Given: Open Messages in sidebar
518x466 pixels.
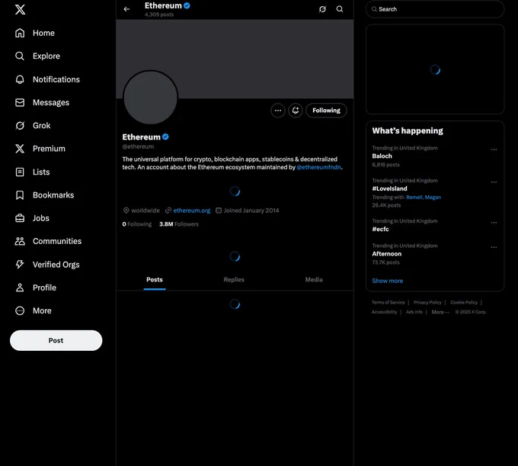Looking at the screenshot, I should point(42,102).
